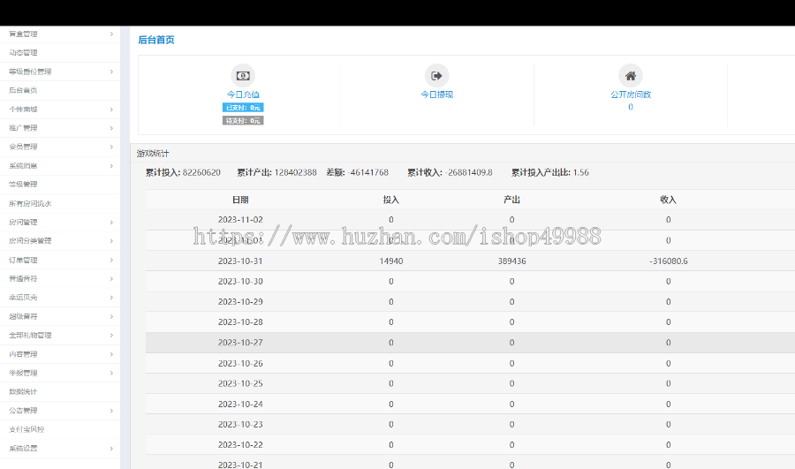Screen dimensions: 795x469
Task: Click the 投入 column header
Action: point(391,200)
